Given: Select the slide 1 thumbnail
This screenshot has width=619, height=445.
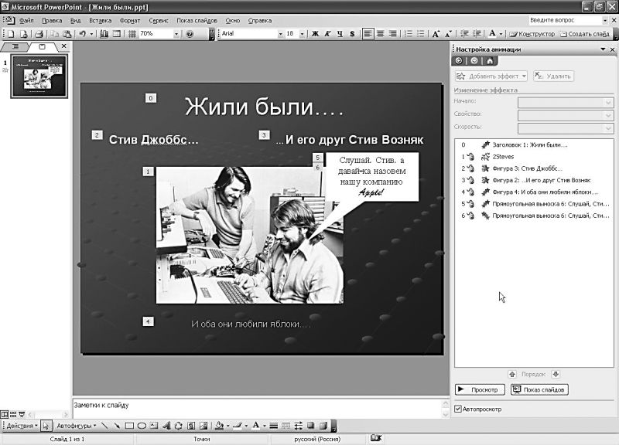Looking at the screenshot, I should [x=39, y=76].
